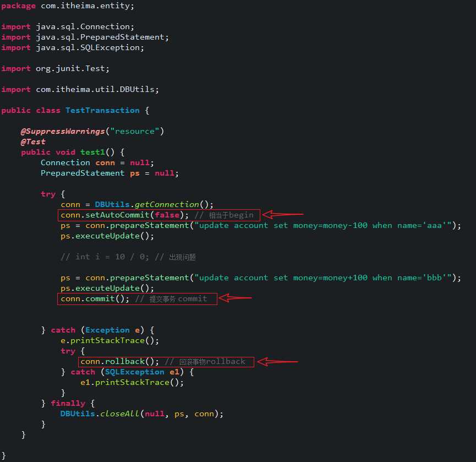Click the finally keyword
Viewport: 476px width, 462px height.
click(68, 404)
